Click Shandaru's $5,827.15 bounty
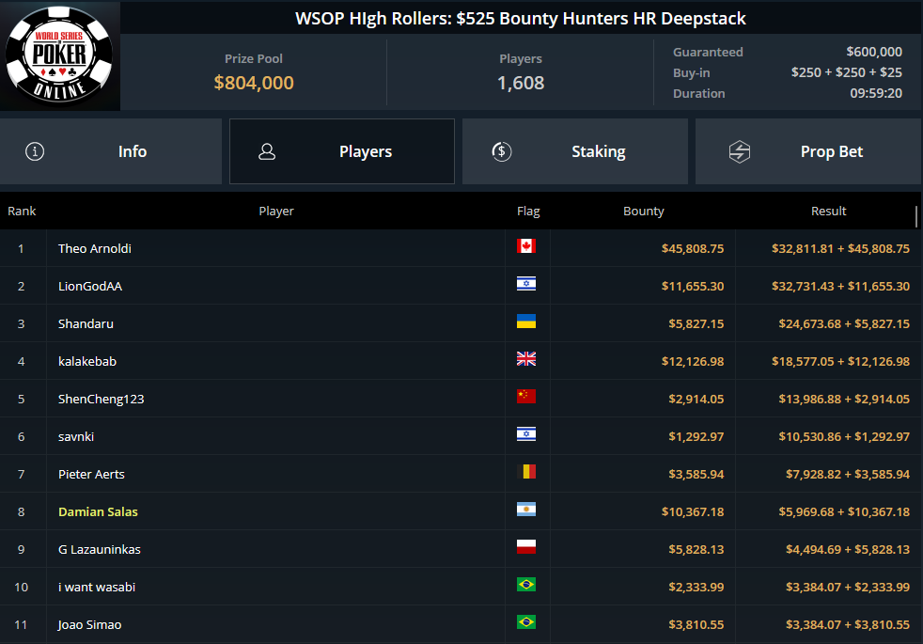The width and height of the screenshot is (923, 644). click(696, 323)
